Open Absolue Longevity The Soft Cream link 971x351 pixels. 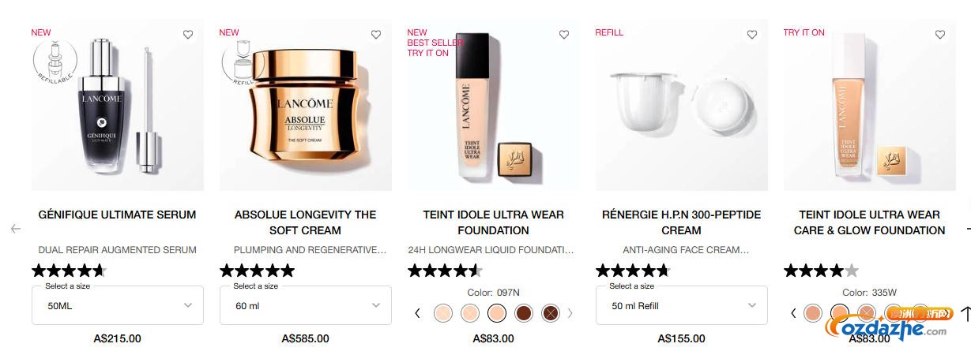coord(305,222)
